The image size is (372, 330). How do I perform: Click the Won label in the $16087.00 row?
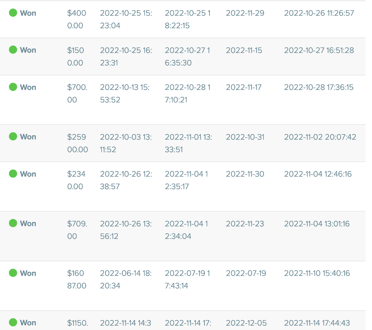(x=28, y=273)
